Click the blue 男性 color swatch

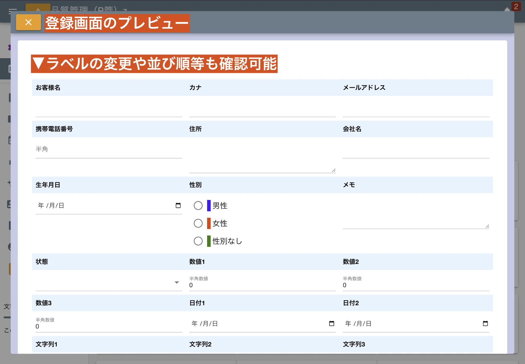point(209,206)
